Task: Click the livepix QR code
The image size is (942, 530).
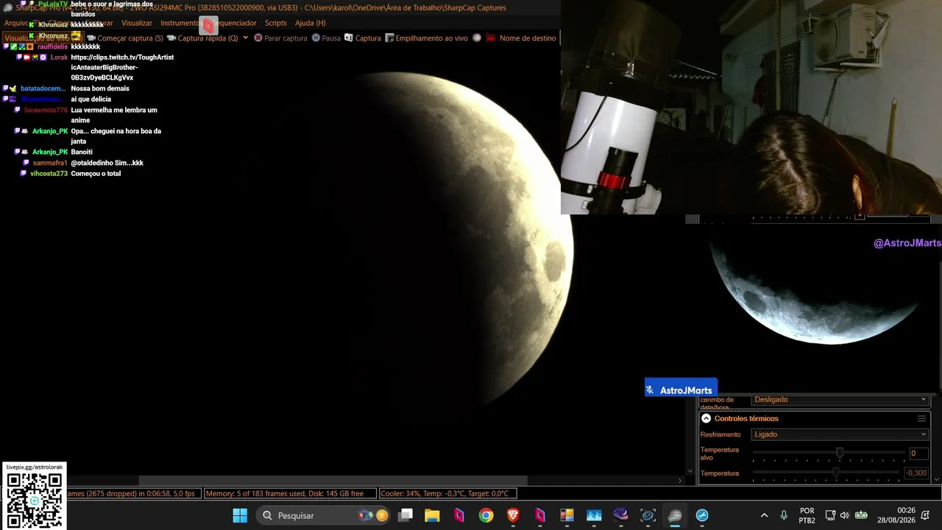Action: click(x=34, y=501)
